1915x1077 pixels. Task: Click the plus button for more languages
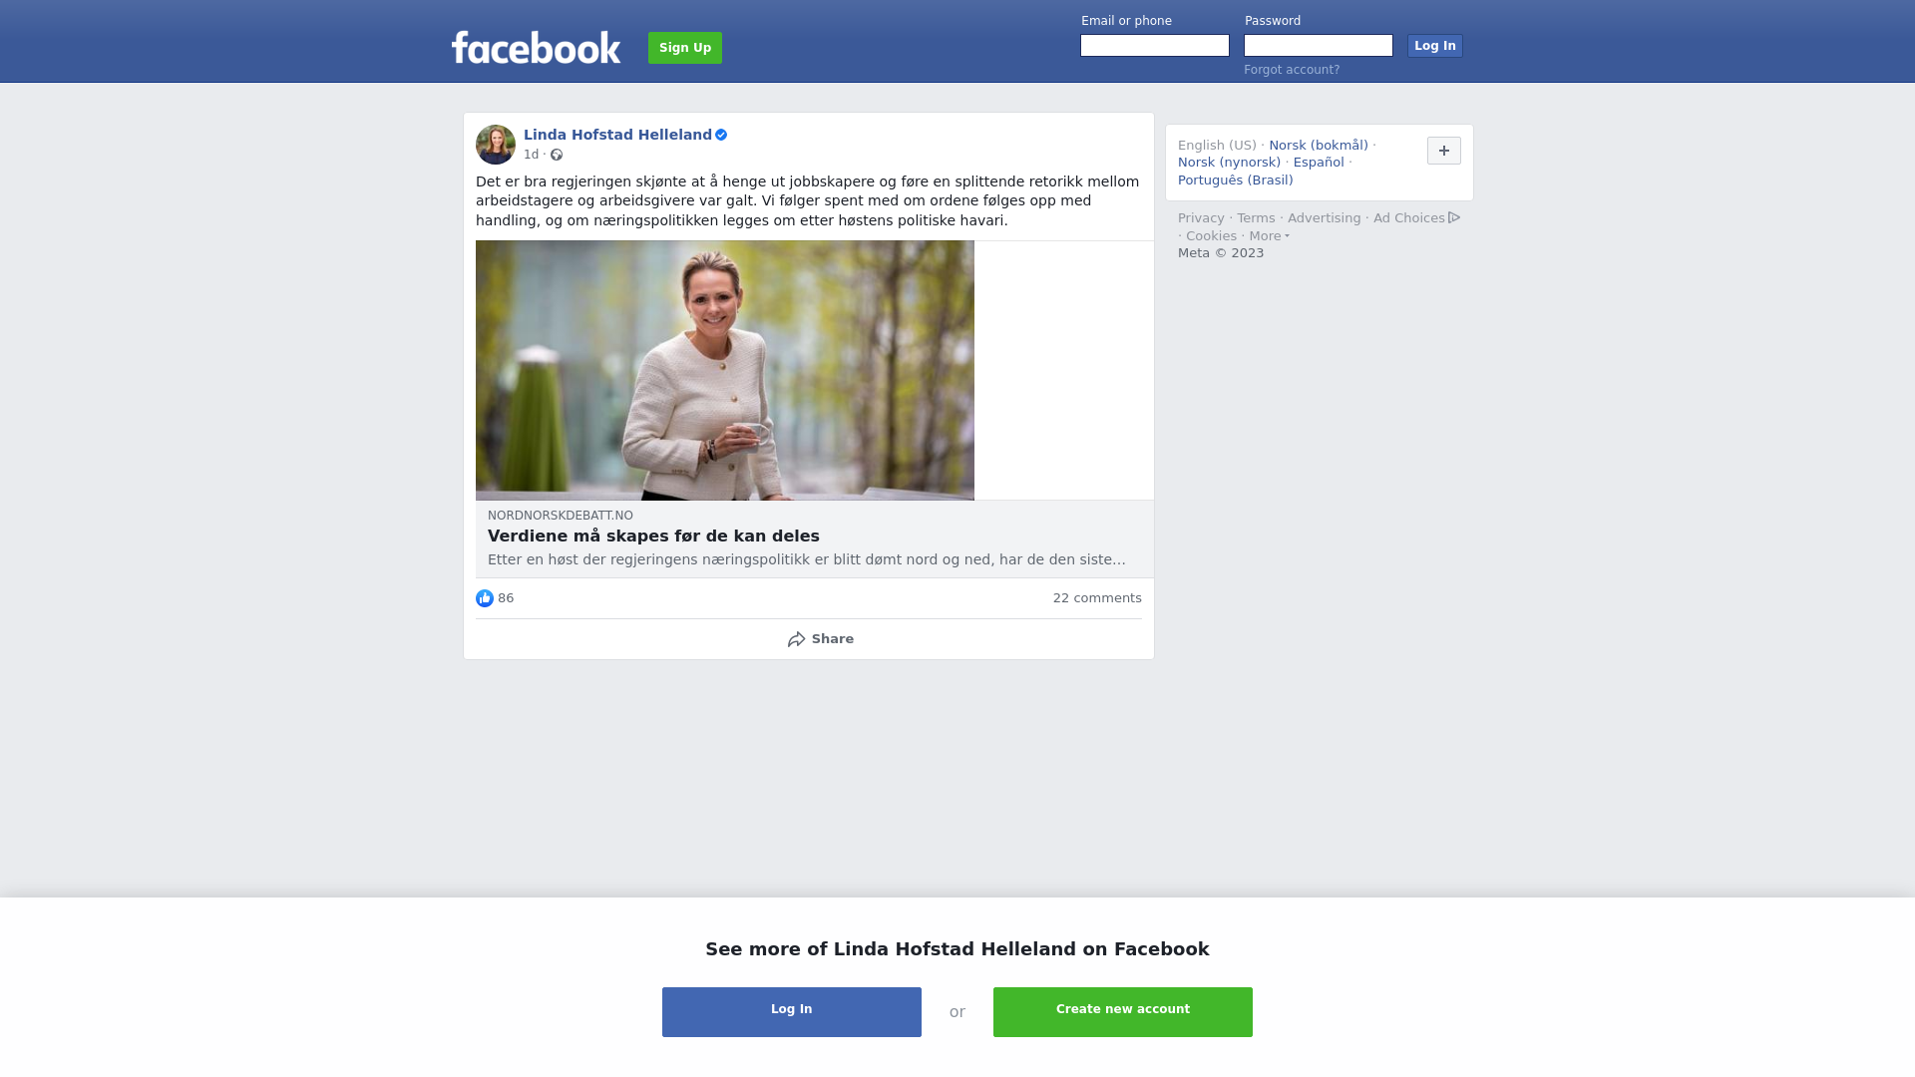pos(1443,151)
